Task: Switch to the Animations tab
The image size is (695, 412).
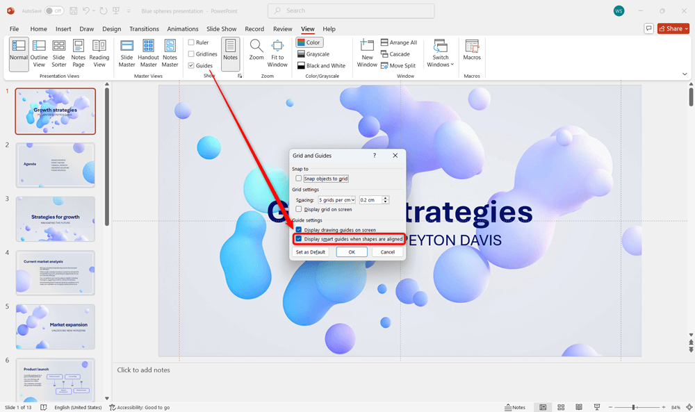Action: tap(183, 28)
